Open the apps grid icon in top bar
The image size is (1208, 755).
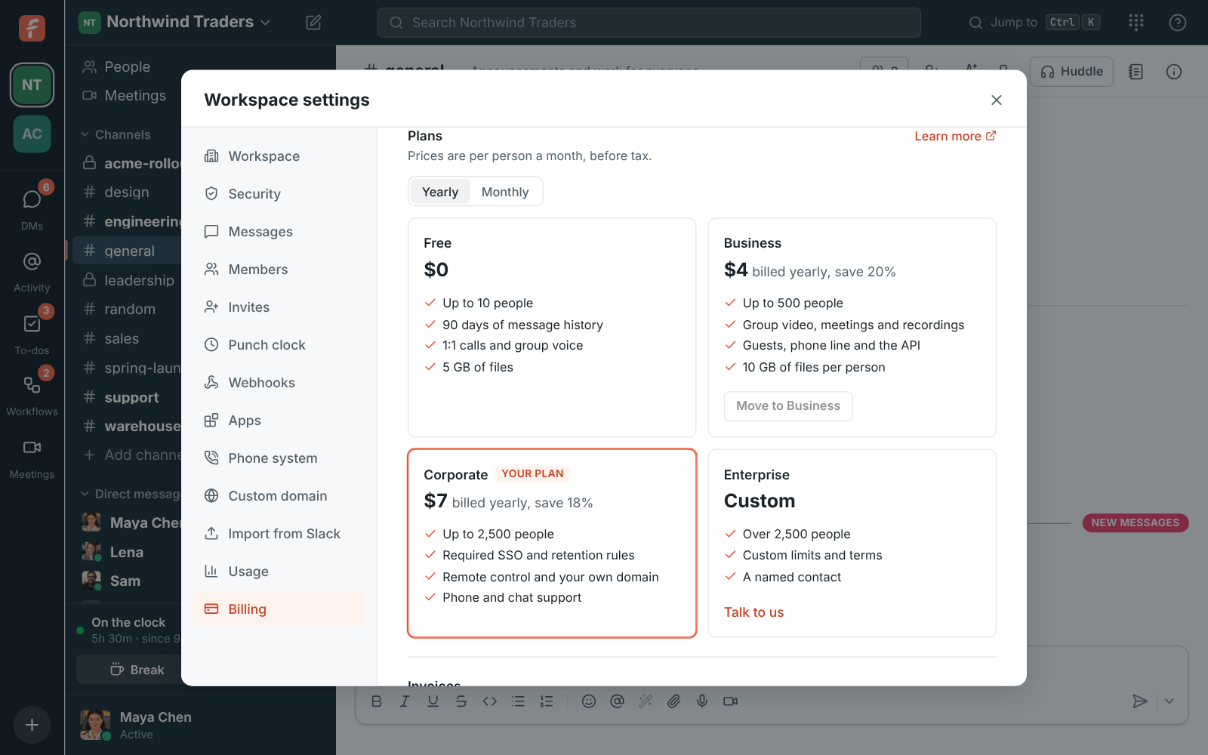[1136, 23]
